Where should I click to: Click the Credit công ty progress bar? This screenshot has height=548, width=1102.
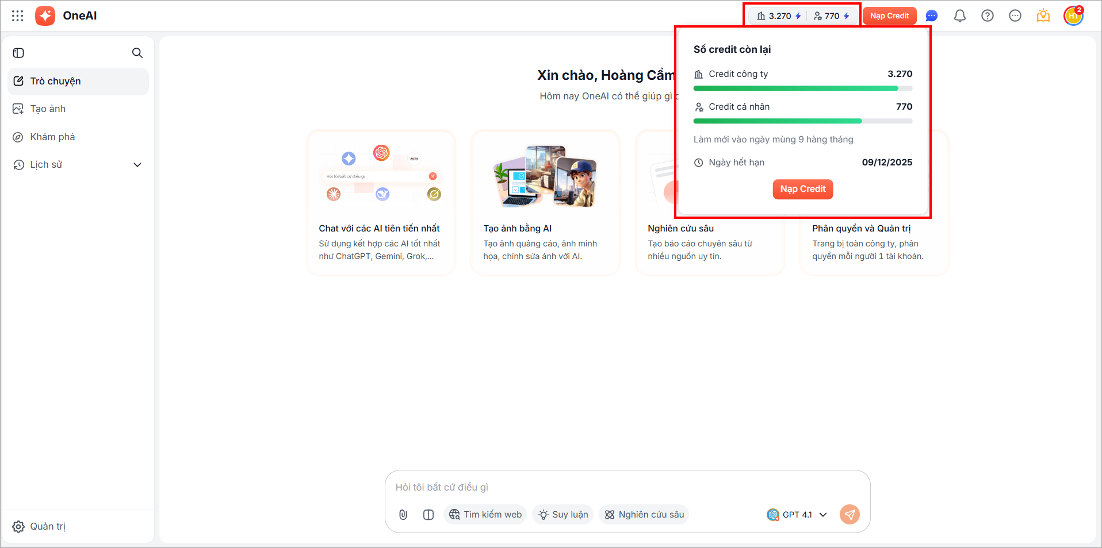coord(803,88)
